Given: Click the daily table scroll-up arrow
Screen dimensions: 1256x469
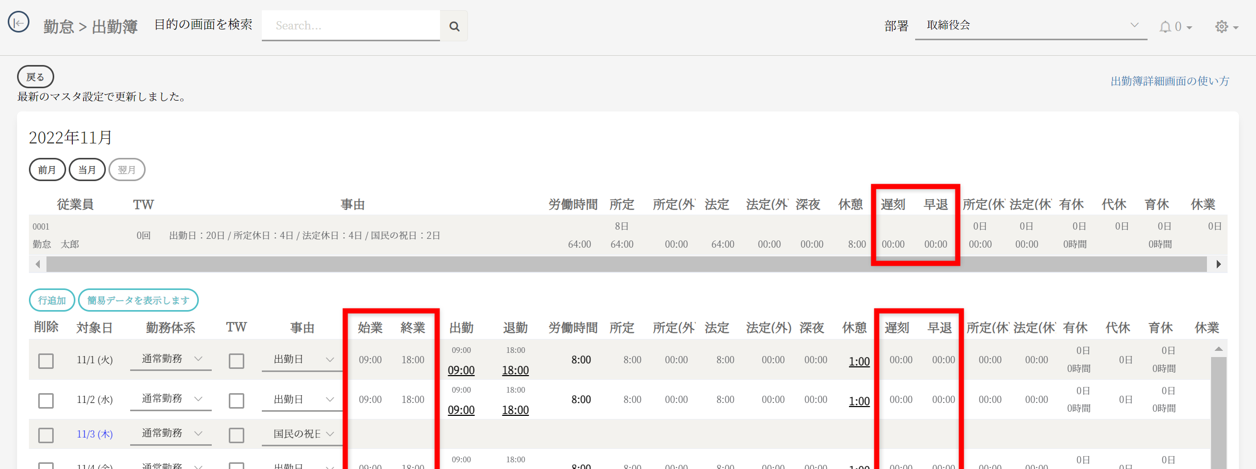Looking at the screenshot, I should [x=1218, y=349].
